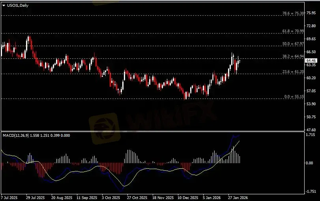Select the 78.6 = 75.30 Fibonacci label
This screenshot has height=201, width=320.
[293, 13]
